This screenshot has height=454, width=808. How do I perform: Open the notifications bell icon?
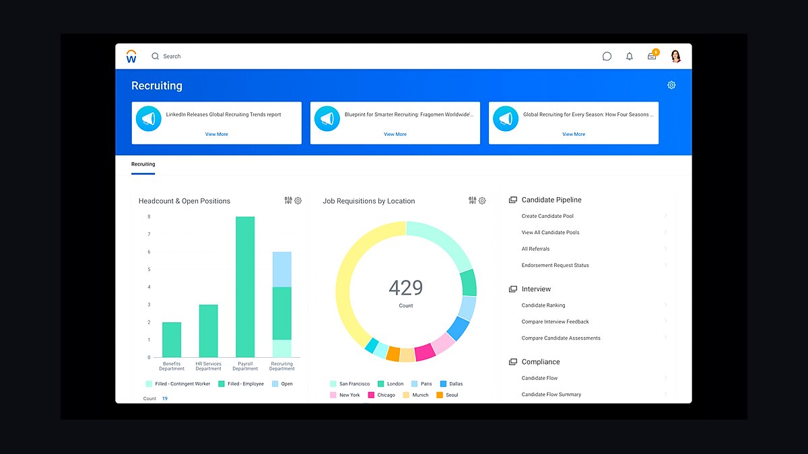(630, 56)
